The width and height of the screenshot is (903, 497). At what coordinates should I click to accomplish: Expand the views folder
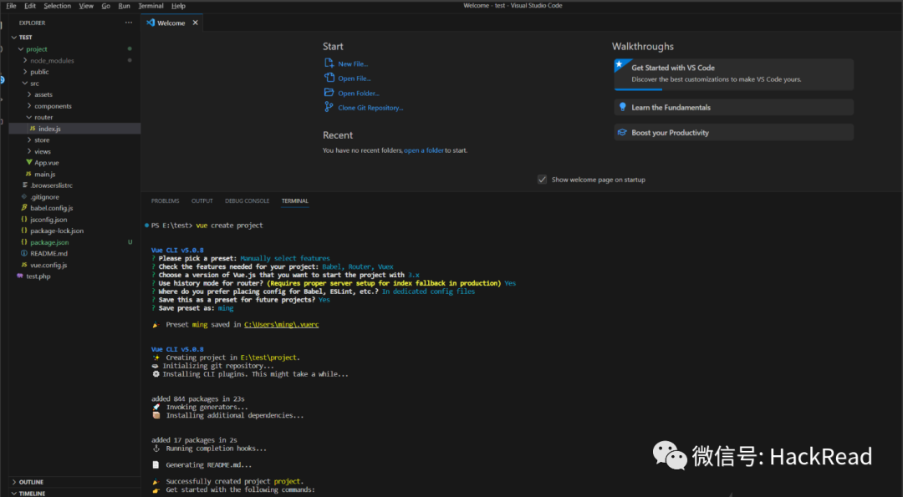tap(29, 151)
